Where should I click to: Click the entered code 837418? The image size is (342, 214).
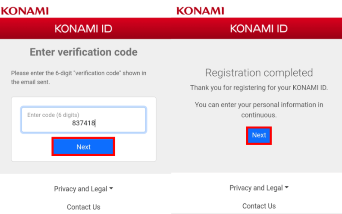click(x=83, y=123)
